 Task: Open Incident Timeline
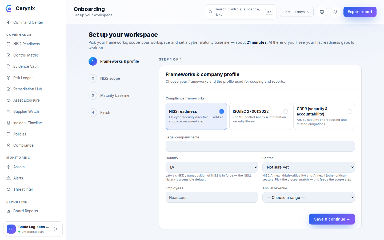[33, 123]
